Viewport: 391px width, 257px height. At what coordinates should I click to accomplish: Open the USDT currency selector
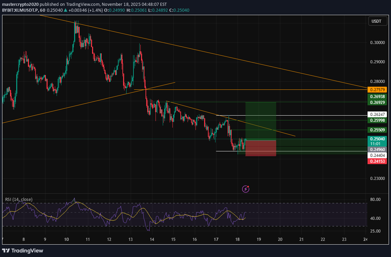(377, 21)
